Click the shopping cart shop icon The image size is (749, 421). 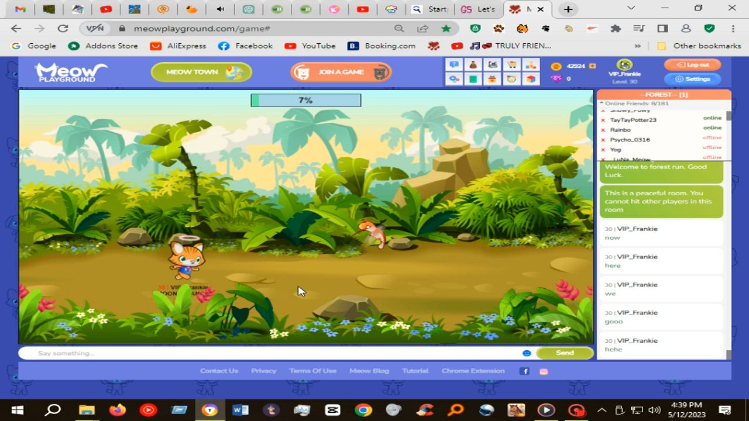point(511,65)
